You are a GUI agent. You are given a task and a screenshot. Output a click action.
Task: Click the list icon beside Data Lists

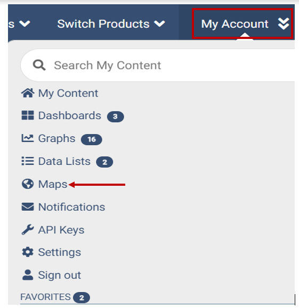[28, 161]
